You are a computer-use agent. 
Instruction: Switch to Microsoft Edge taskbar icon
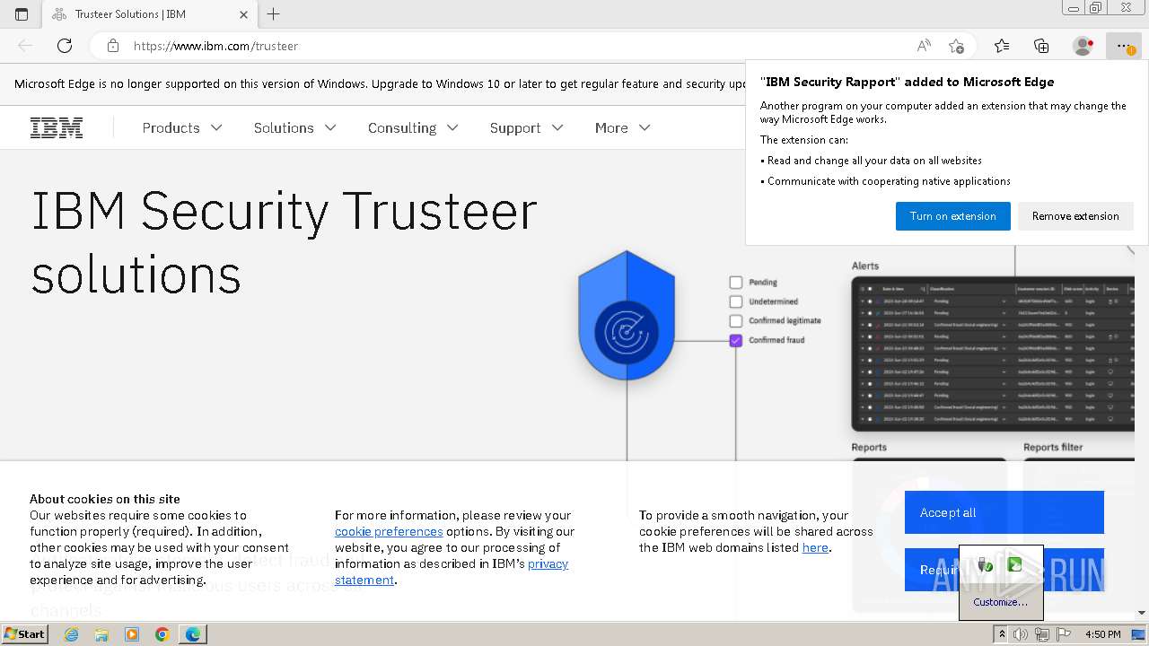(193, 634)
